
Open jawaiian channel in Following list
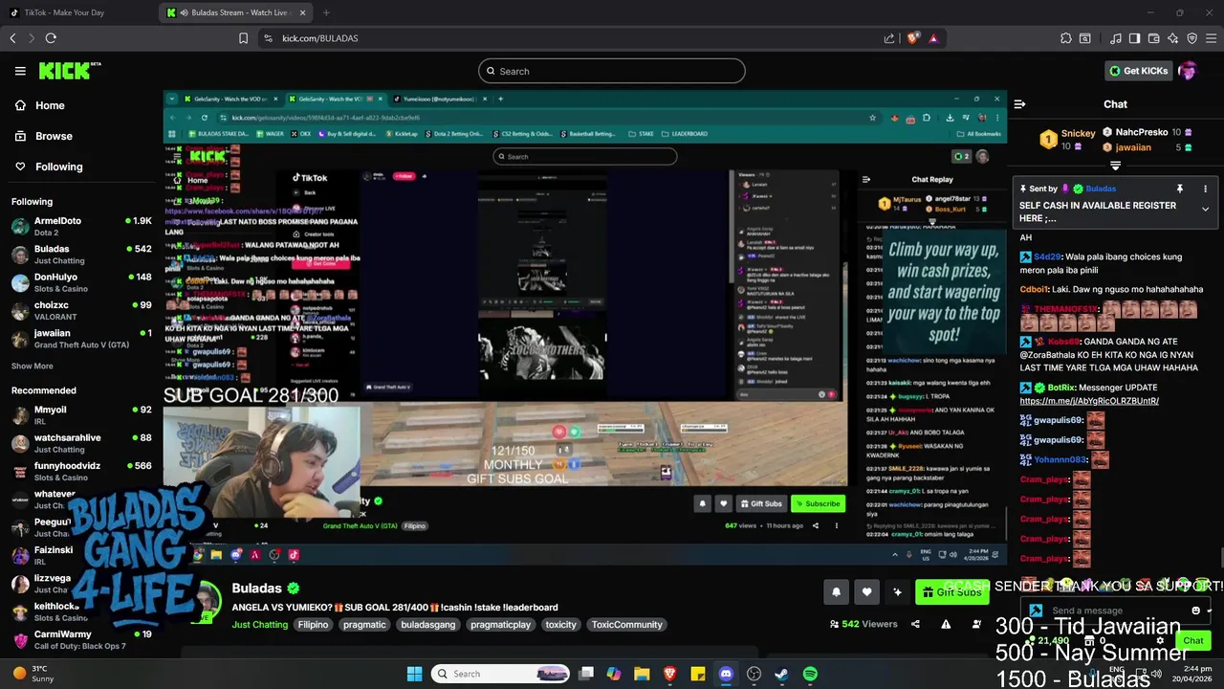pos(81,339)
